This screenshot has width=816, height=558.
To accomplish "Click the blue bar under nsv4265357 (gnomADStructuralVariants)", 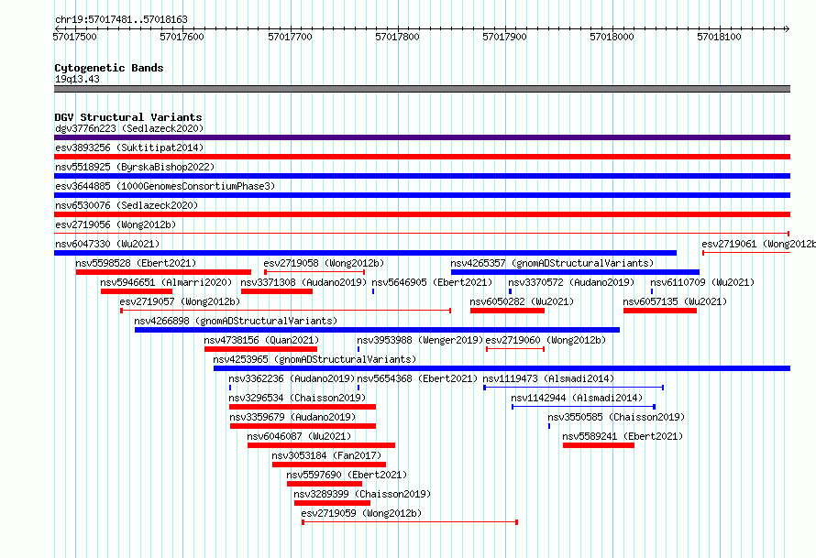I will [575, 272].
